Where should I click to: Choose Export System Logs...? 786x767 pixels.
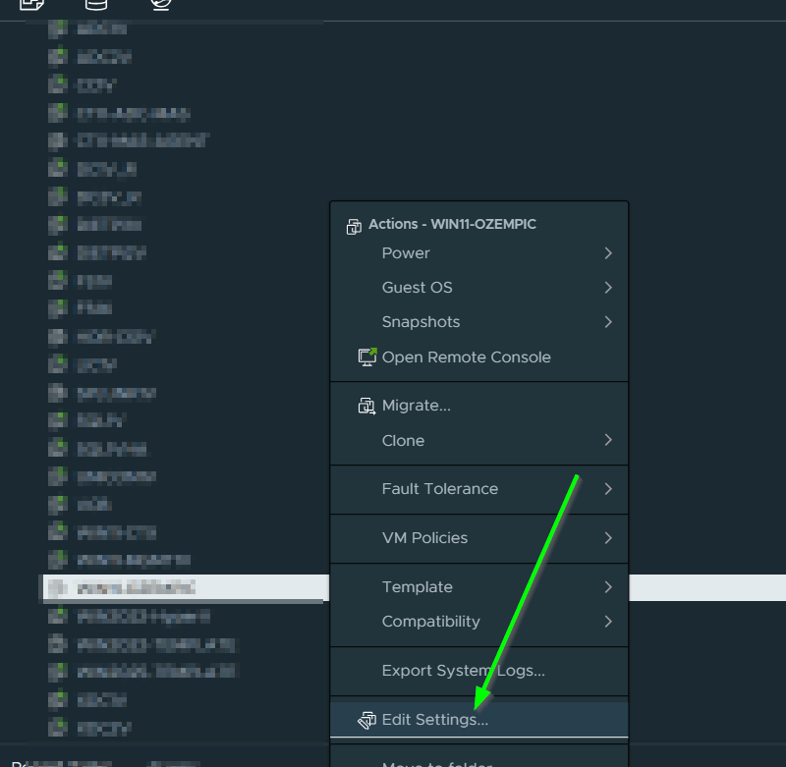click(463, 671)
